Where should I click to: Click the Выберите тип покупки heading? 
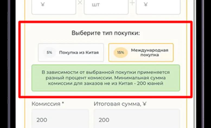tap(105, 33)
